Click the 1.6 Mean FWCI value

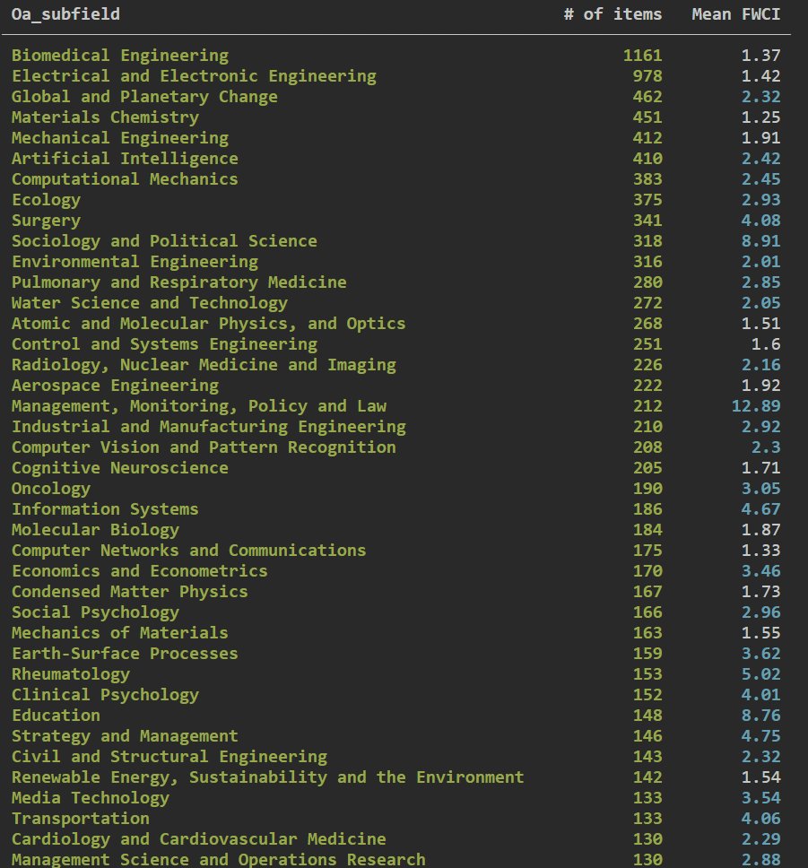(x=766, y=343)
